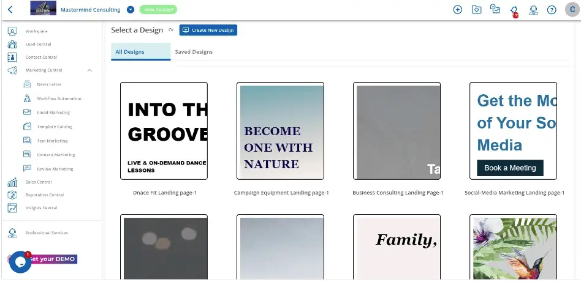Click the Contact Central icon
Screen dimensions: 581x282
coord(12,58)
